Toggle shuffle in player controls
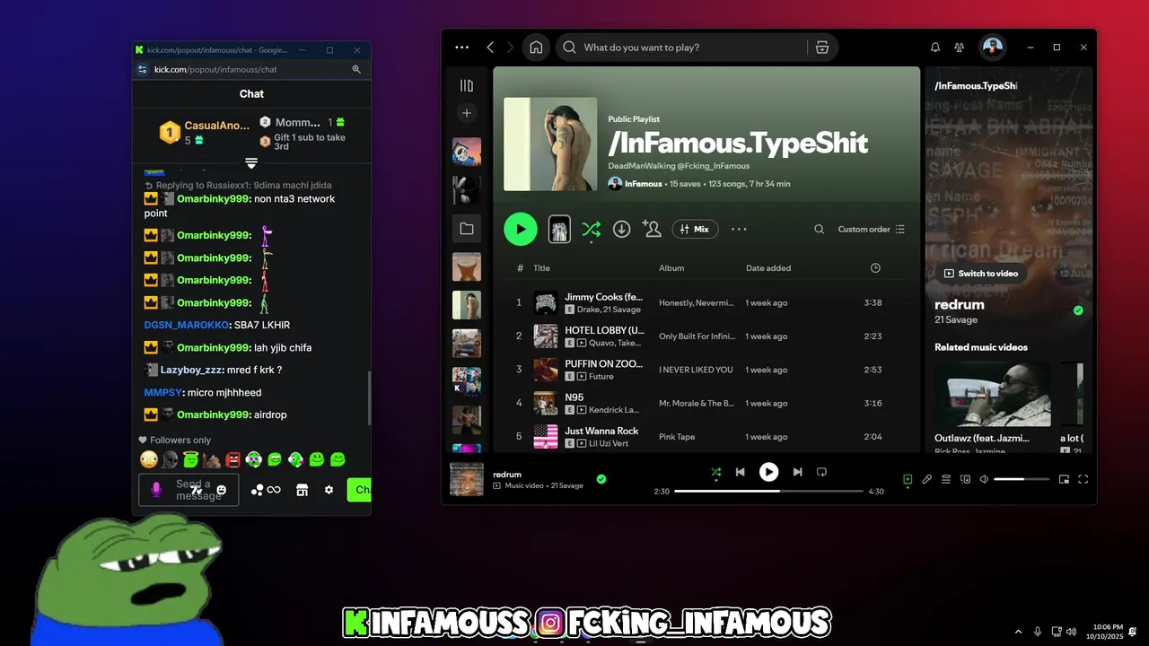 715,472
